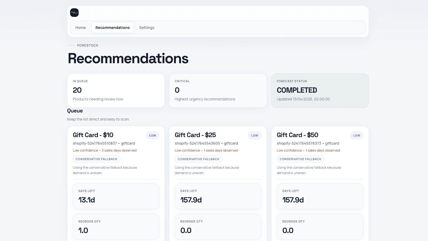Click Reorder Qty box on Gift Card $25
428x241 pixels.
[218, 227]
